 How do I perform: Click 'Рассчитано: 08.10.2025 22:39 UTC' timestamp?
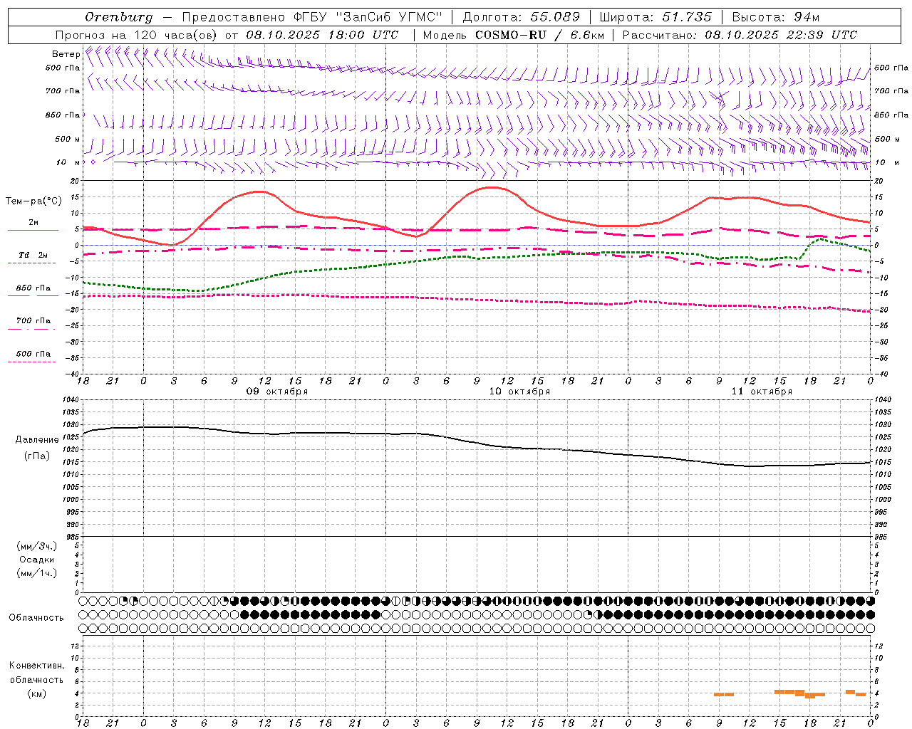click(x=740, y=35)
